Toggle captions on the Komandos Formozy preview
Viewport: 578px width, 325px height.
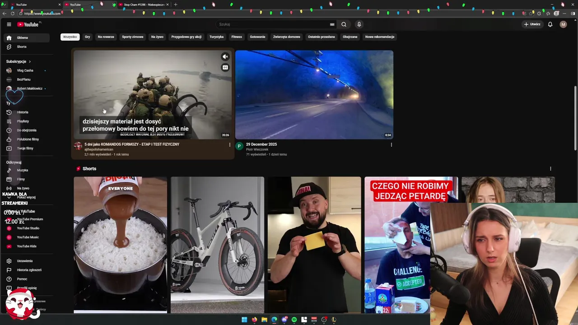tap(225, 68)
